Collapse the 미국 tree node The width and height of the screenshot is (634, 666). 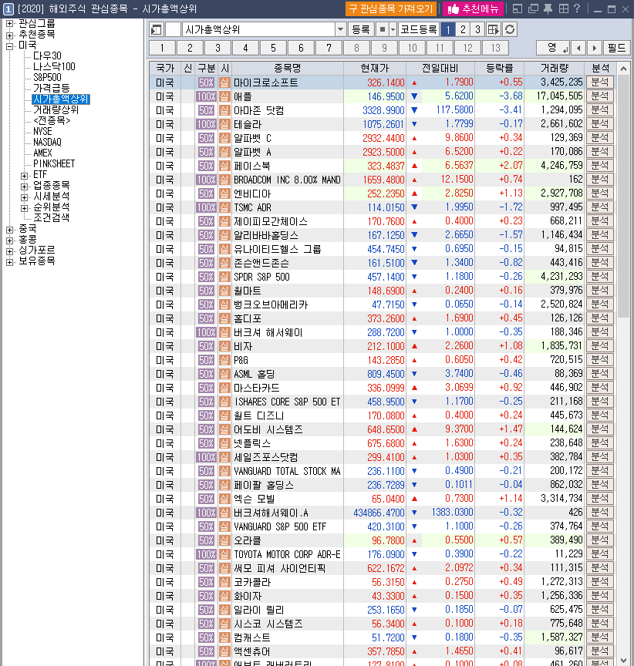click(x=9, y=45)
